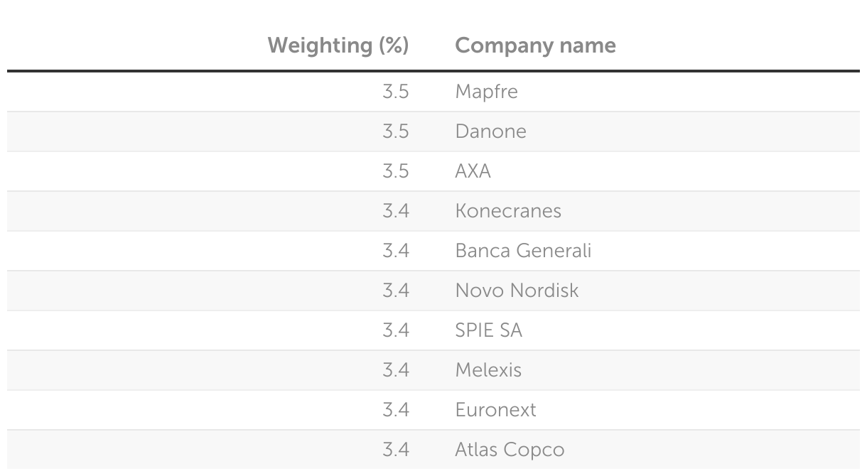Click the 3.4 weighting for Konecranes
867x476 pixels.
pyautogui.click(x=396, y=211)
